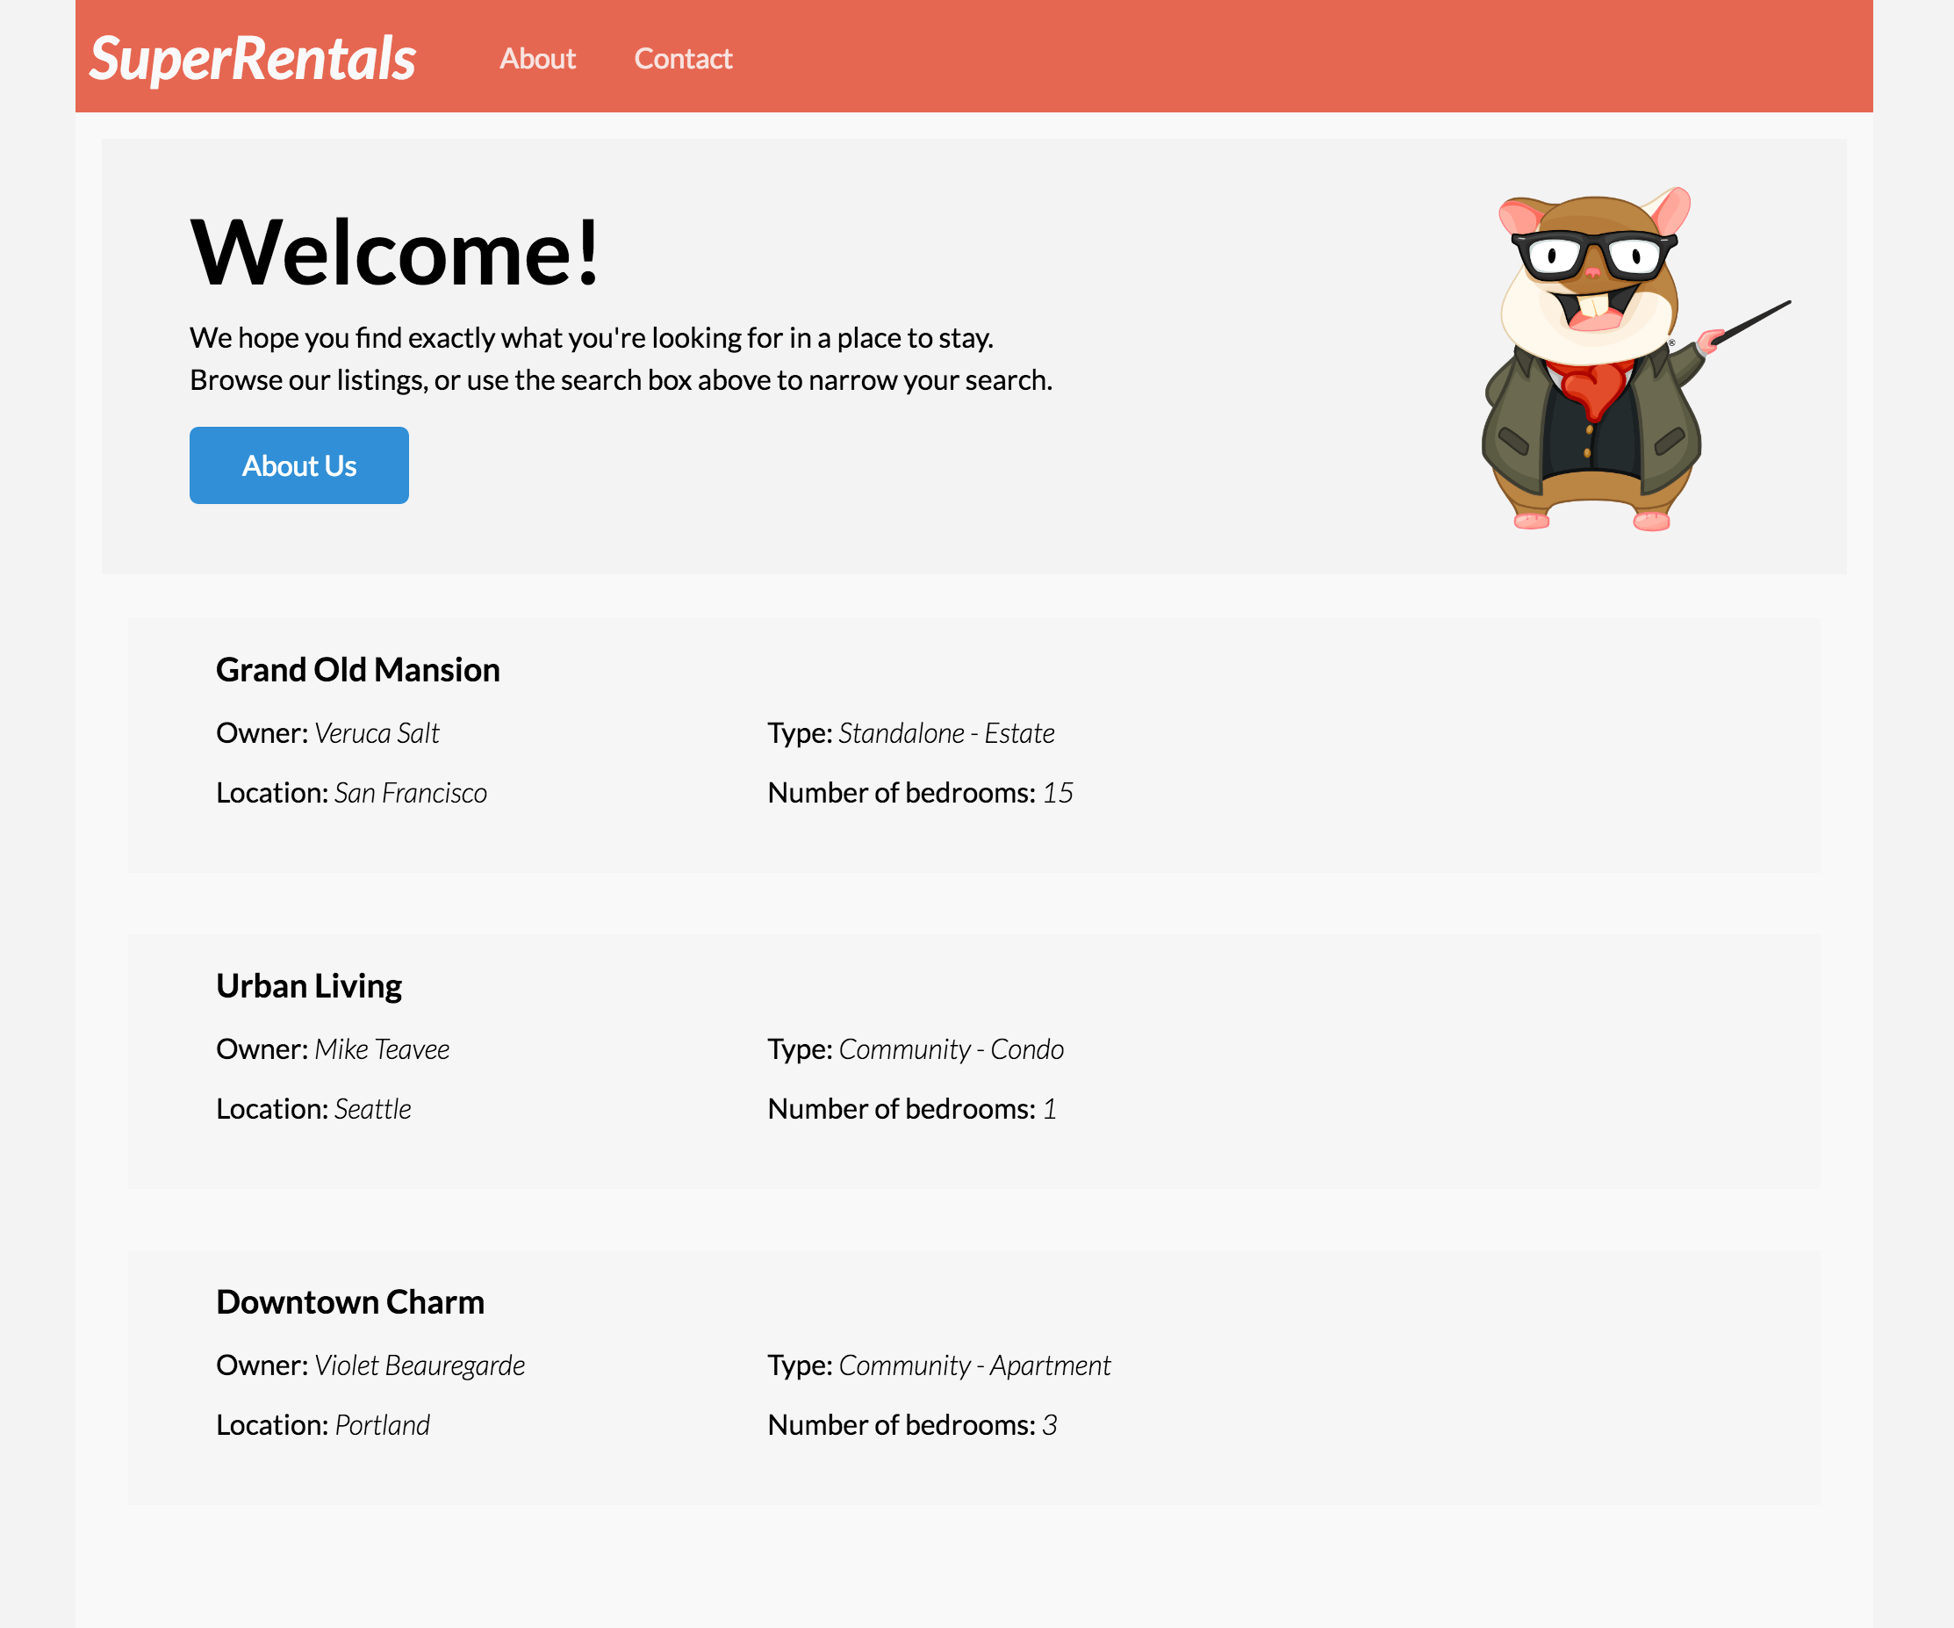1954x1628 pixels.
Task: Click the Grand Old Mansion title
Action: tap(358, 670)
